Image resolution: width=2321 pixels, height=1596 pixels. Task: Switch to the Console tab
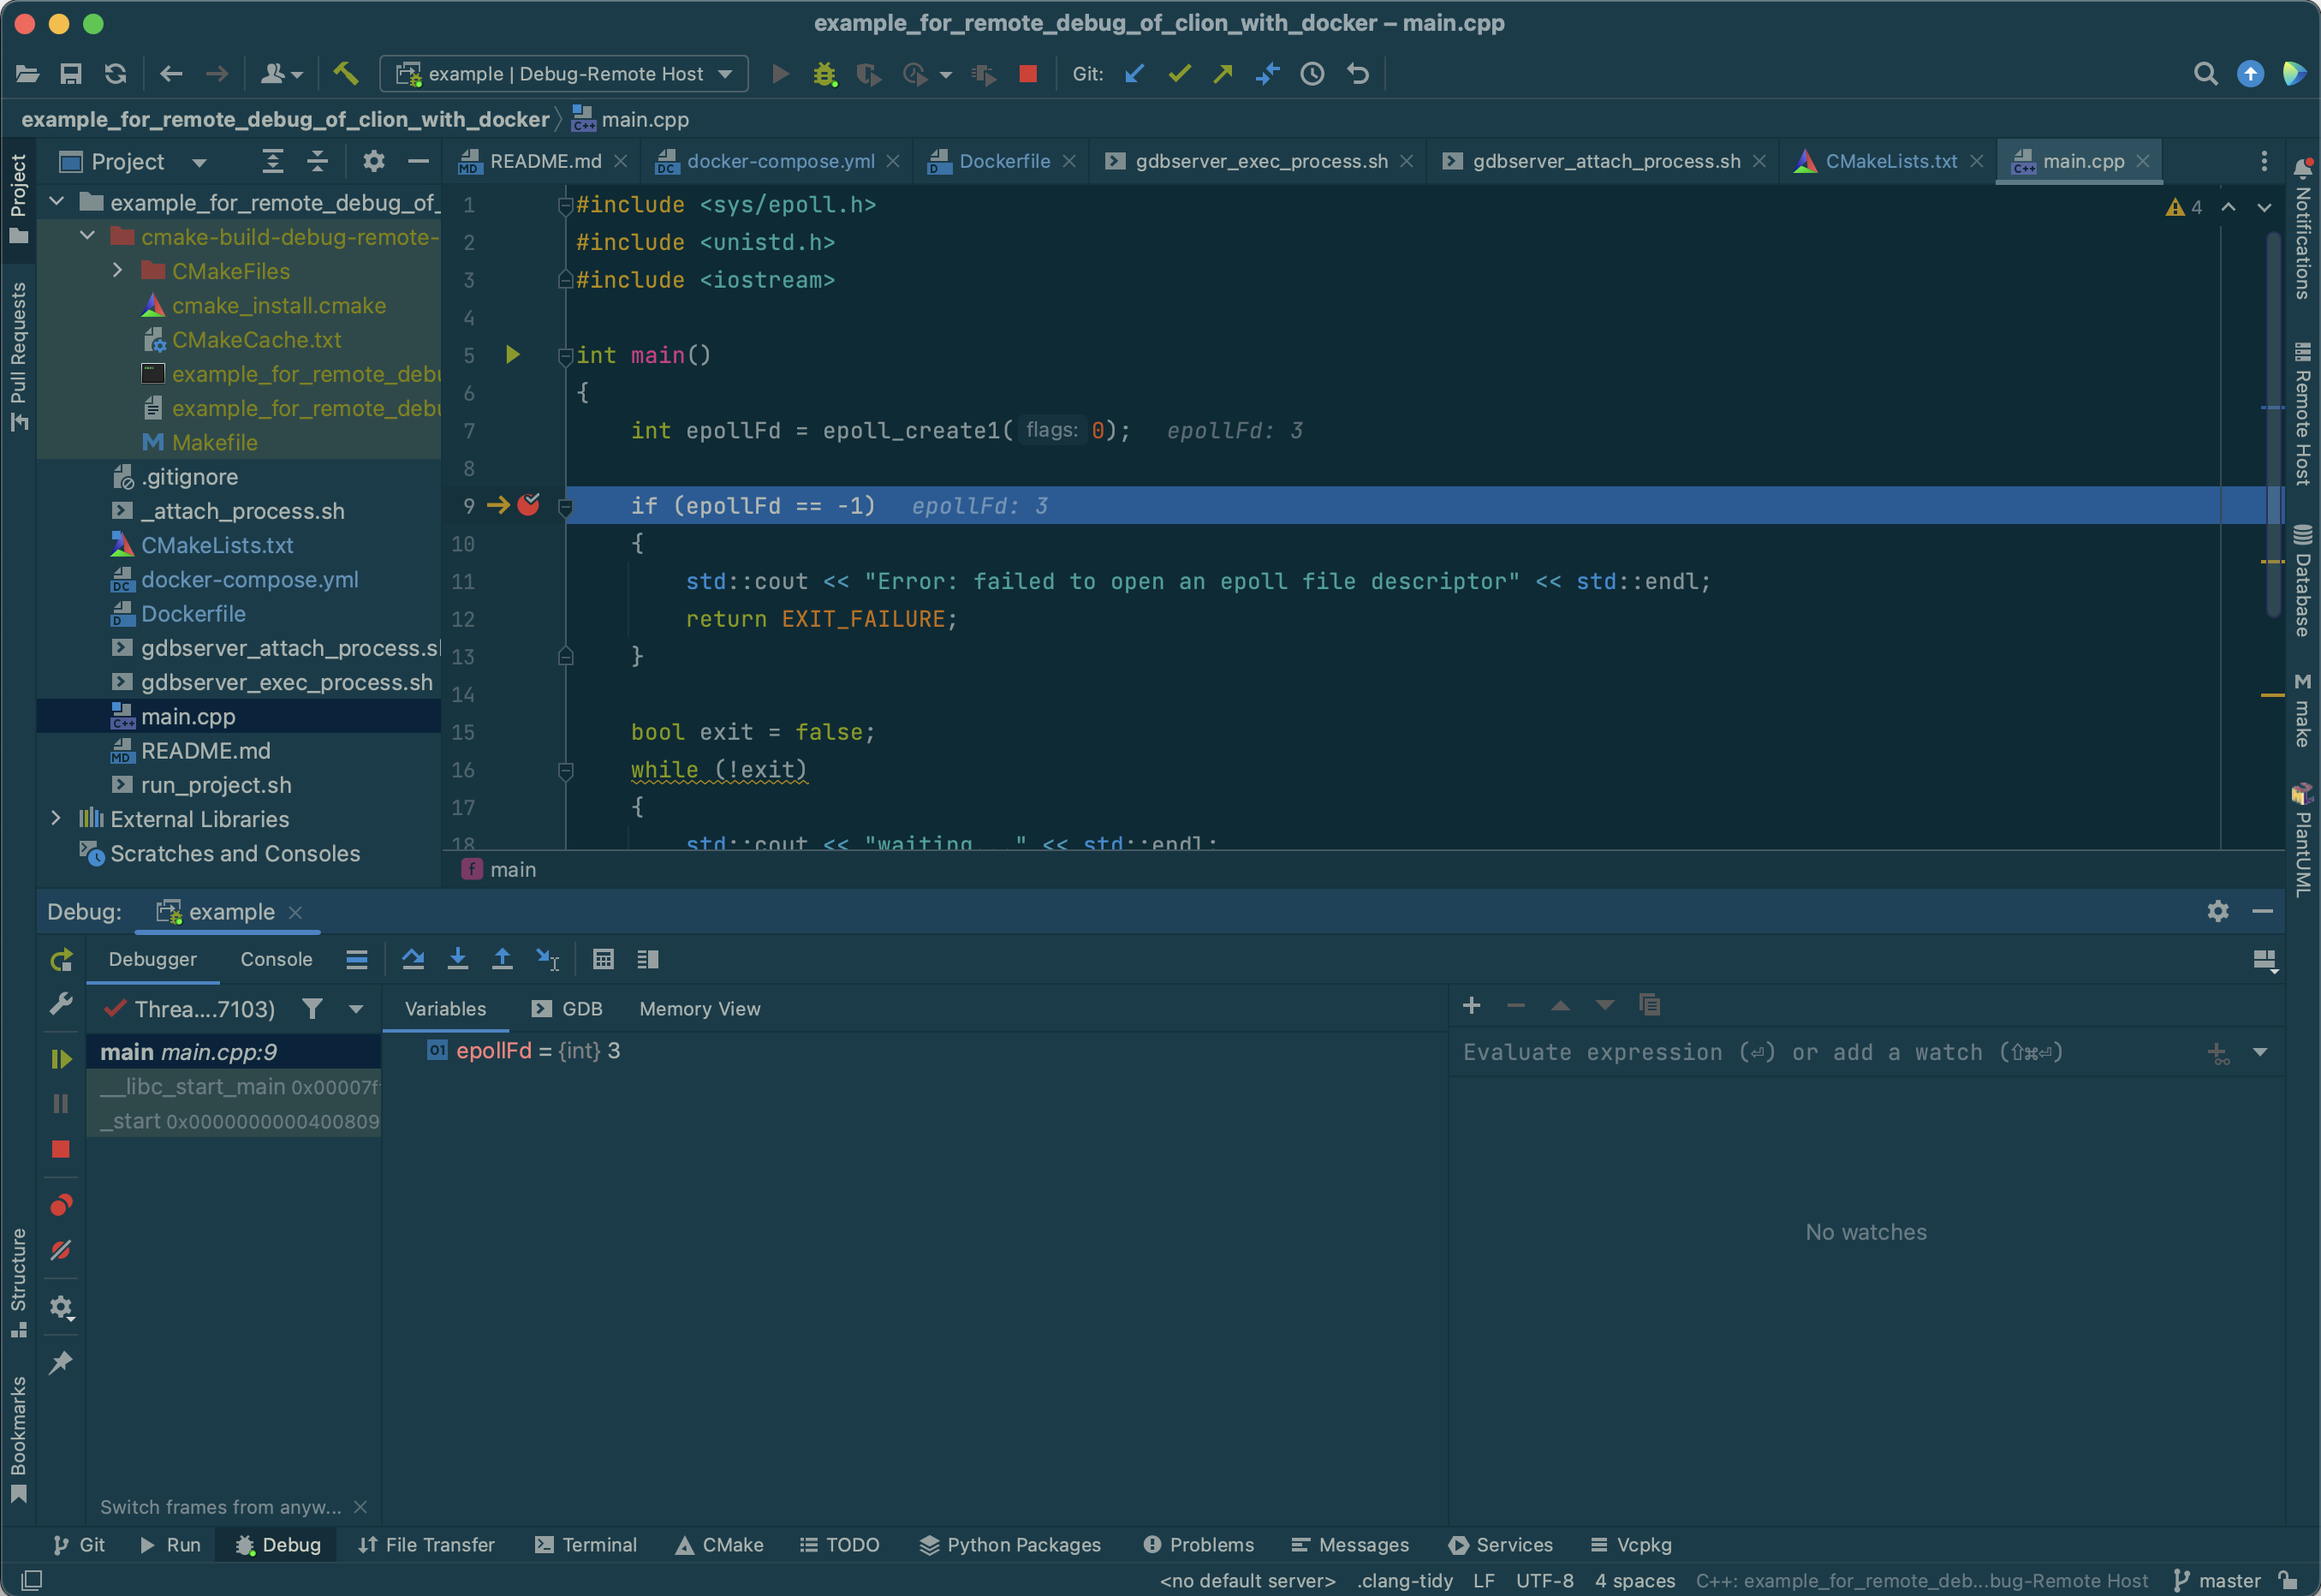click(x=276, y=959)
